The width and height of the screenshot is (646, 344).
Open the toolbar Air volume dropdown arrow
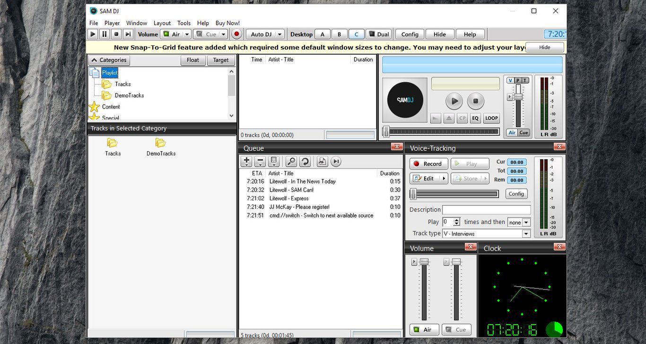(187, 34)
